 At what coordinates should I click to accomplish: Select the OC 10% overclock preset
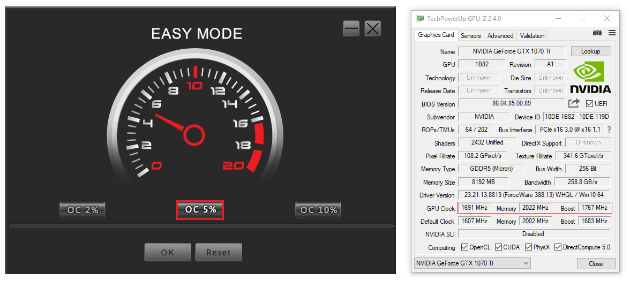tap(318, 210)
